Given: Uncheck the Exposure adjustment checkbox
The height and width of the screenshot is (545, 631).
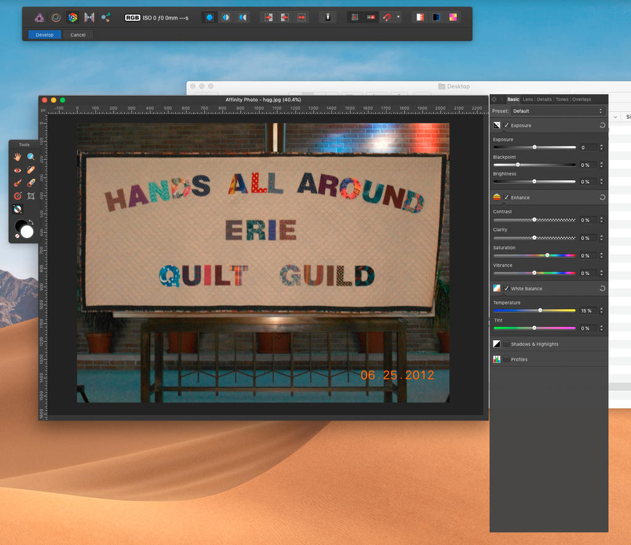Looking at the screenshot, I should click(507, 125).
